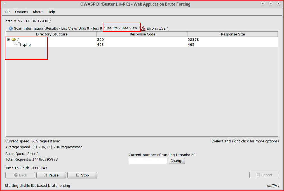Click the open folder icon for /
The height and width of the screenshot is (191, 284).
point(14,39)
